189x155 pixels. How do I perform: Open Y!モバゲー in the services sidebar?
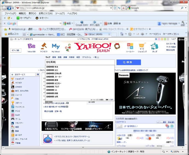19,123
